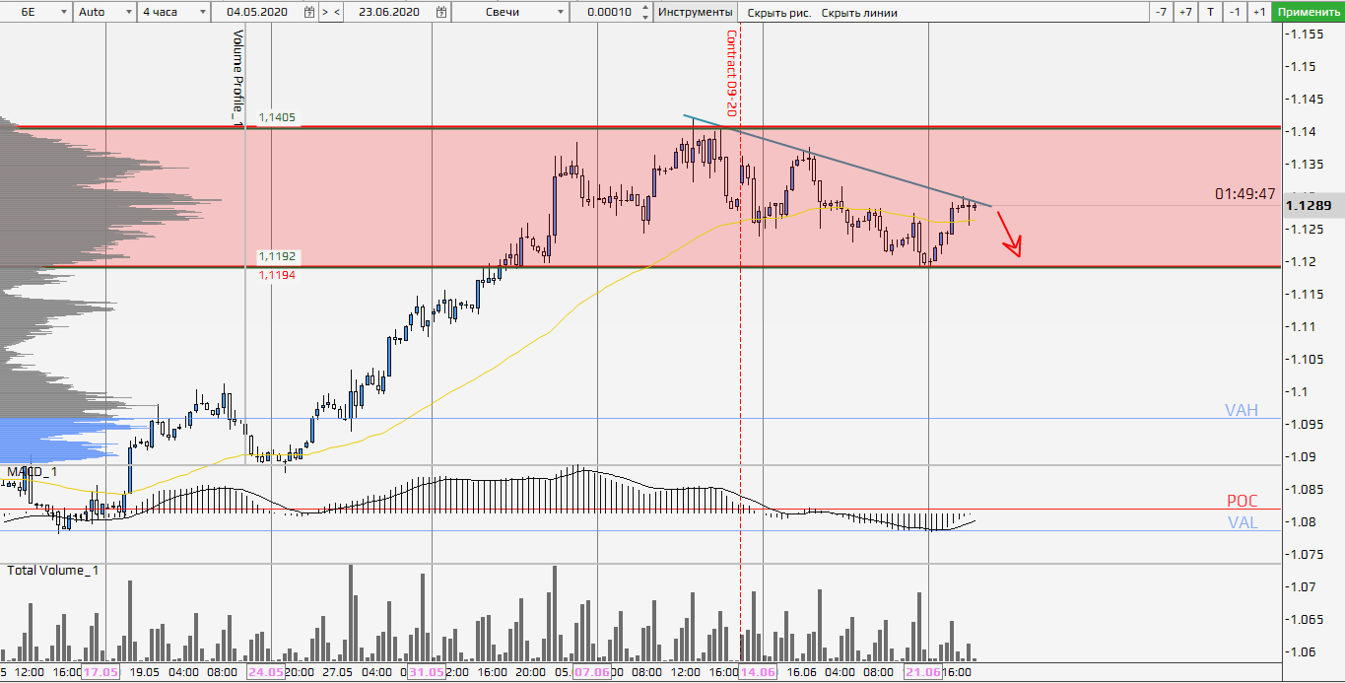Open the start date calendar picker

point(309,13)
